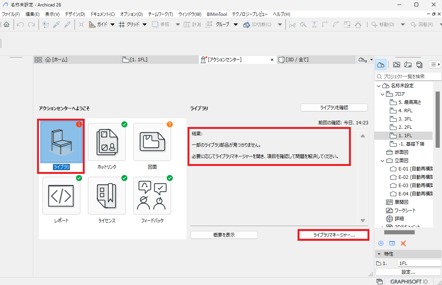Switch to the [1. 1FL] tab
The width and height of the screenshot is (442, 285).
[160, 59]
